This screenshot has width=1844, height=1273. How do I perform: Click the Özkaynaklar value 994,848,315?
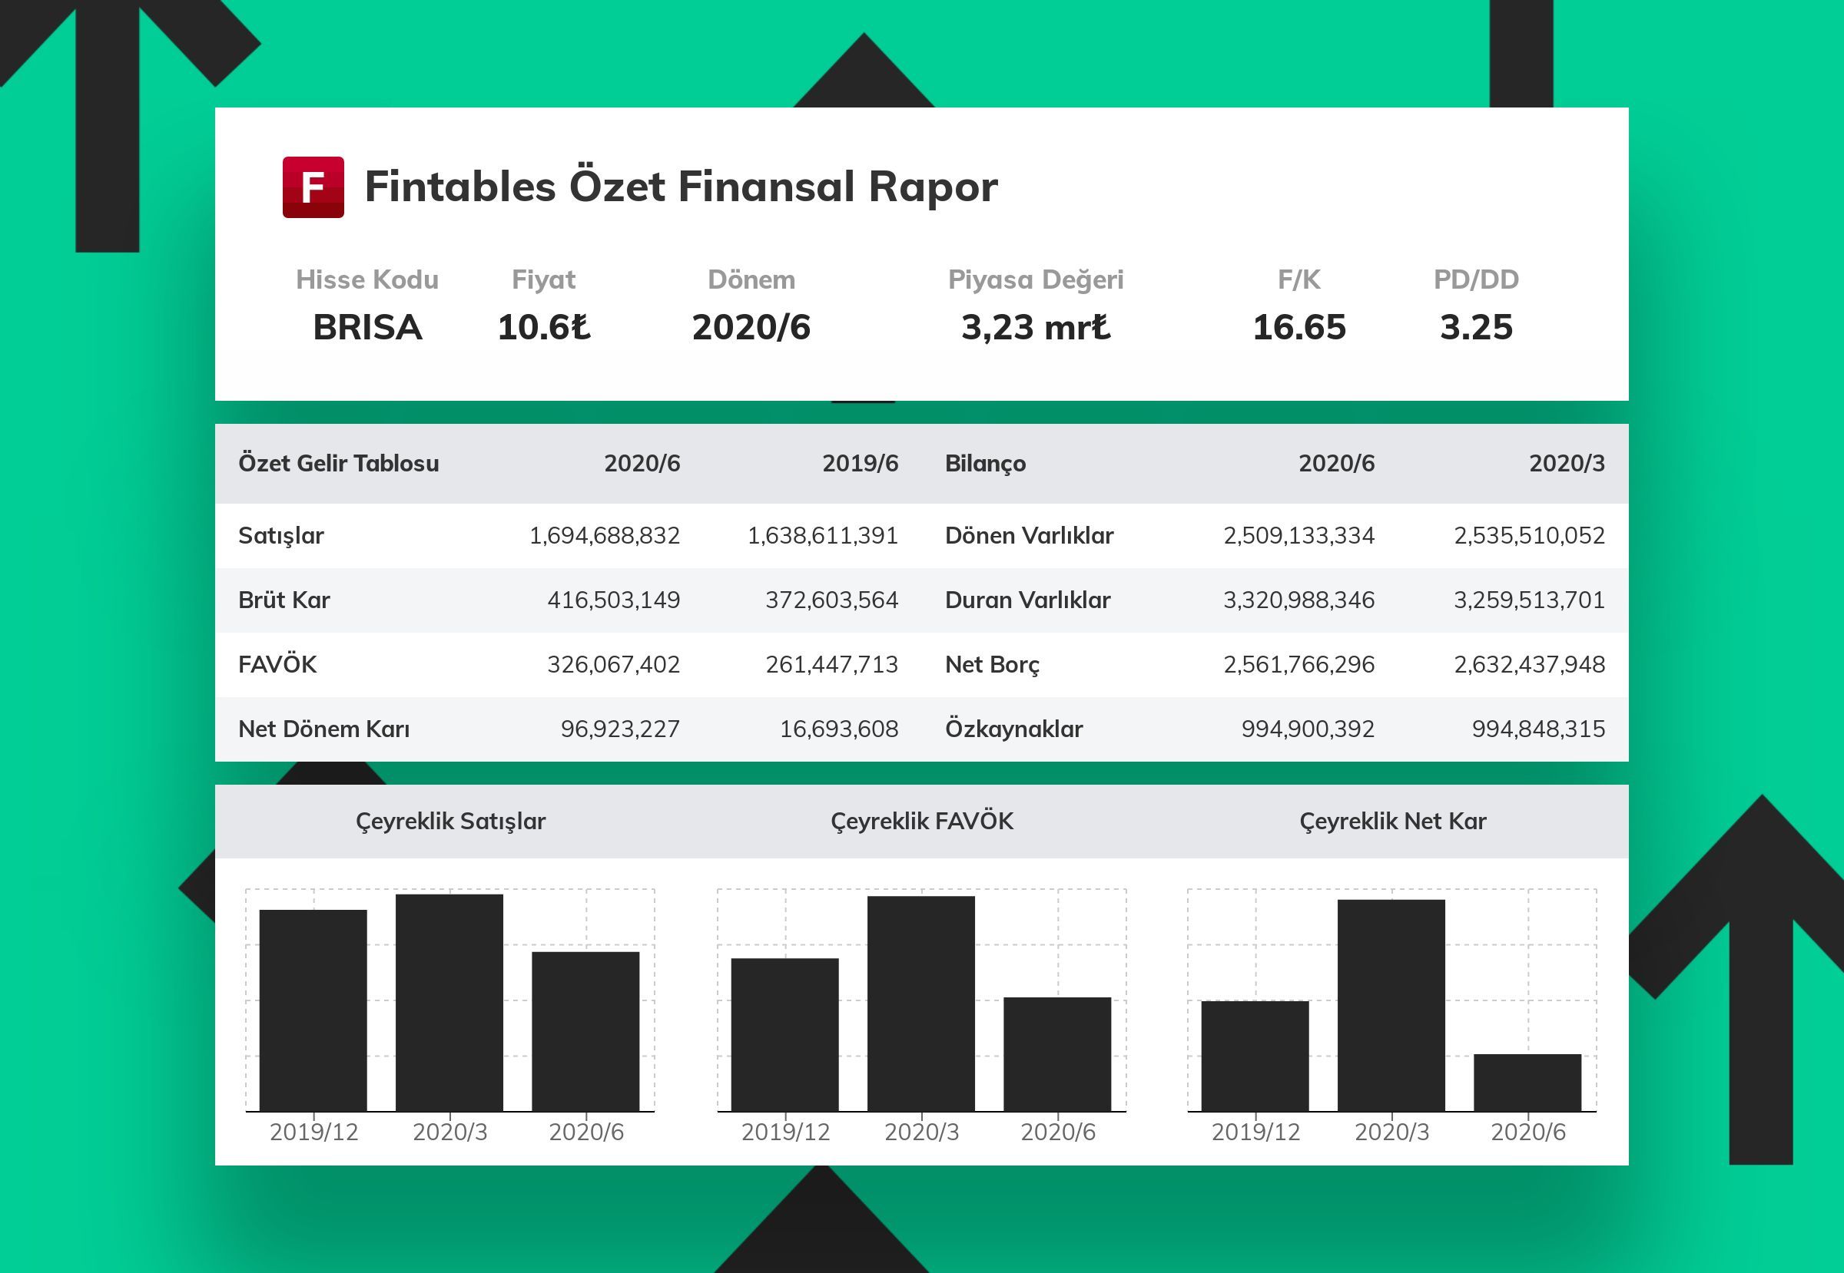[x=1538, y=729]
